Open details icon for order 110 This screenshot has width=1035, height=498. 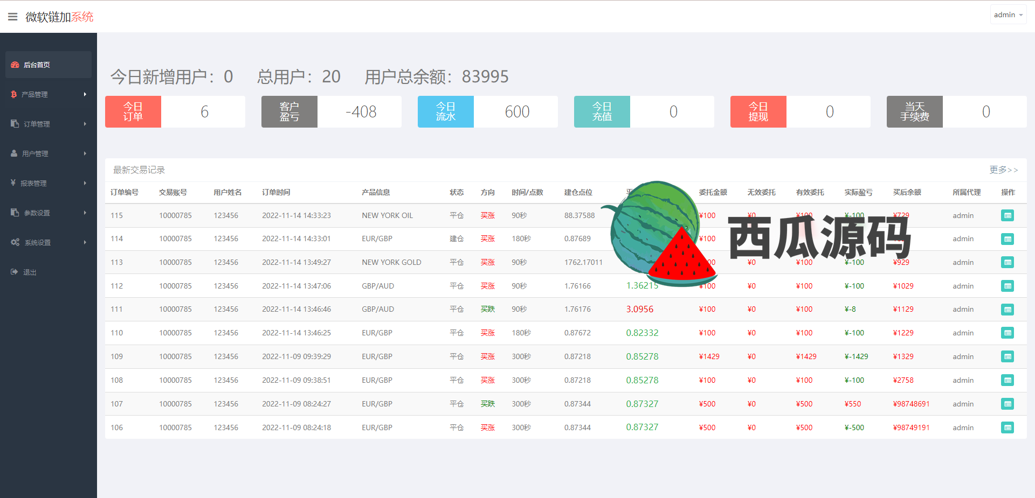(1008, 333)
